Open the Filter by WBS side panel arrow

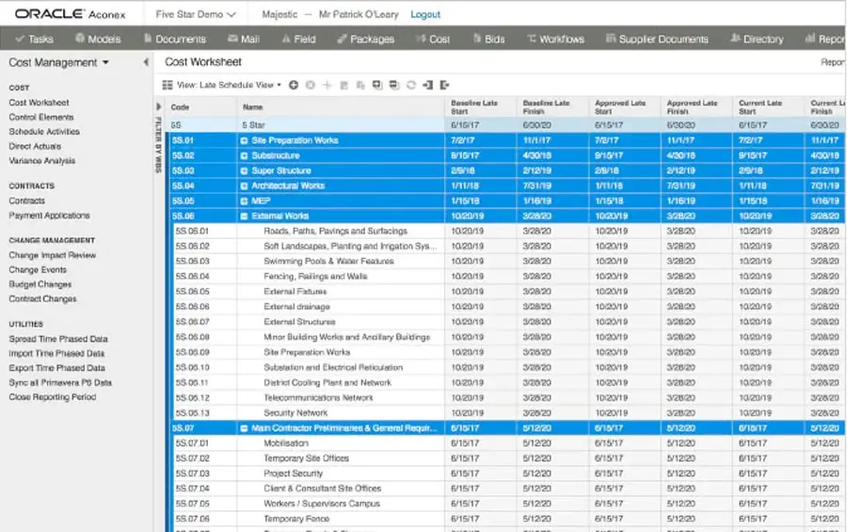158,106
